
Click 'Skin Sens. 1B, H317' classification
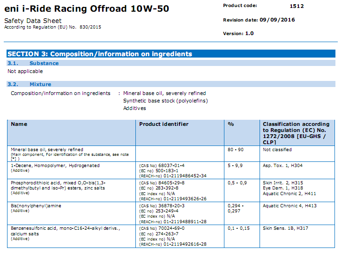pos(285,228)
